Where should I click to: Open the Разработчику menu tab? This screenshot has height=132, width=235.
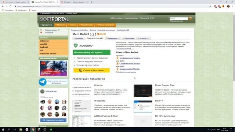87,25
